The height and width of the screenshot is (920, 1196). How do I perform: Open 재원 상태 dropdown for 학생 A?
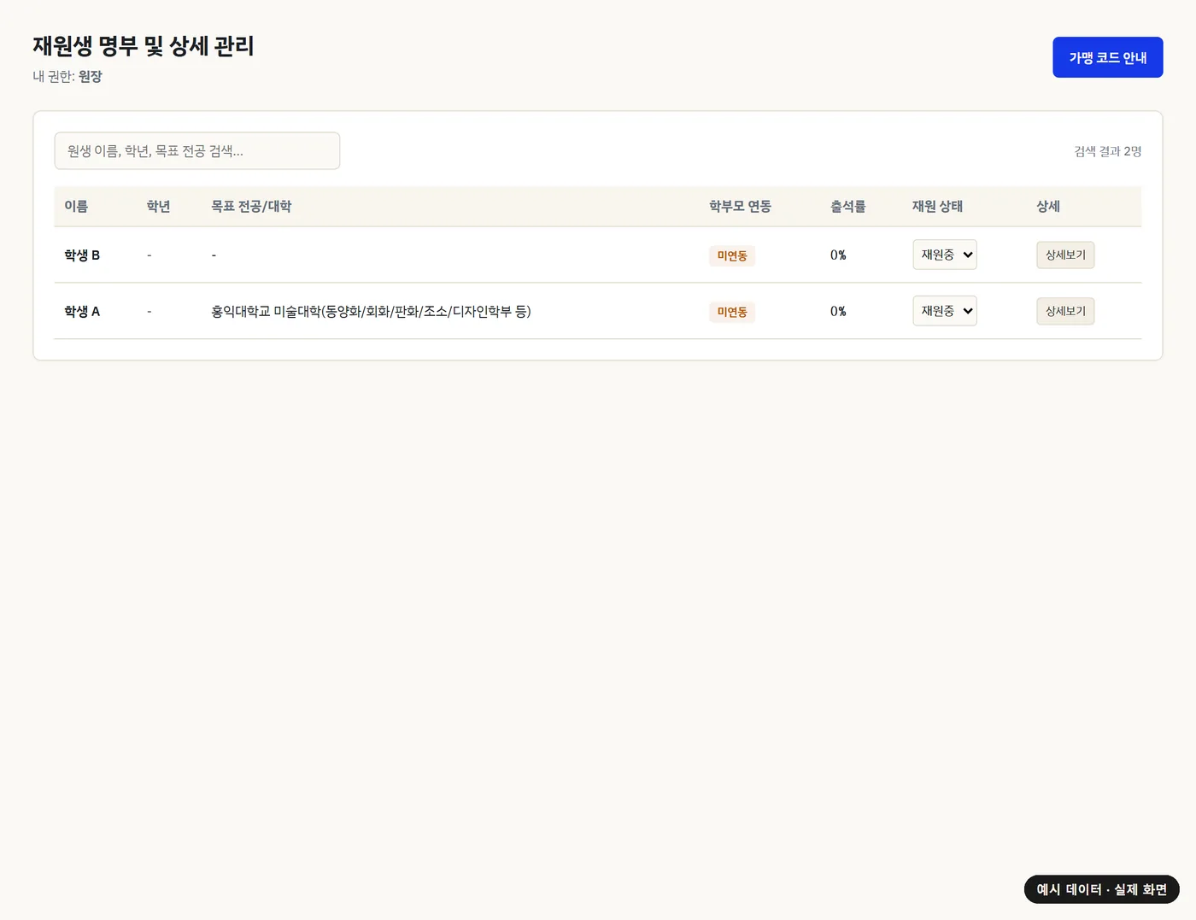pyautogui.click(x=944, y=311)
